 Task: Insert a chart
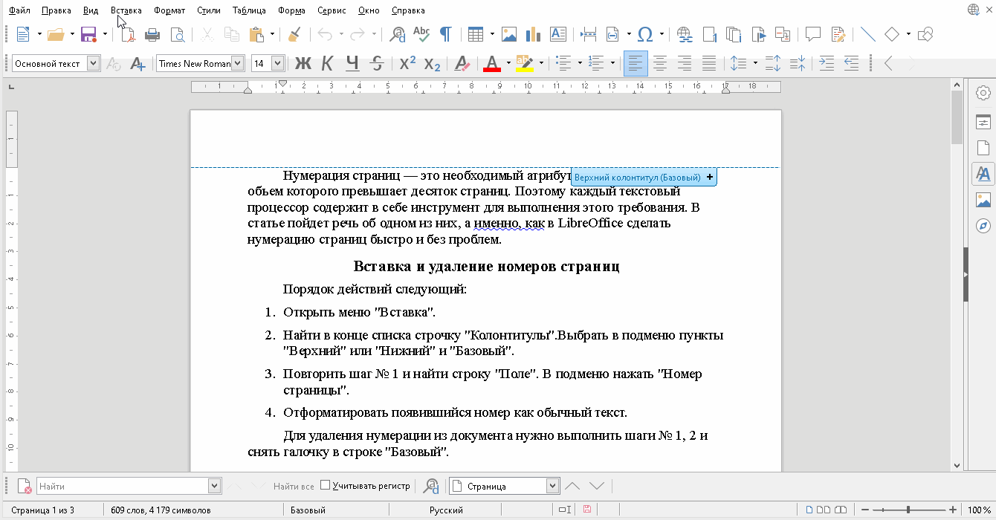532,34
